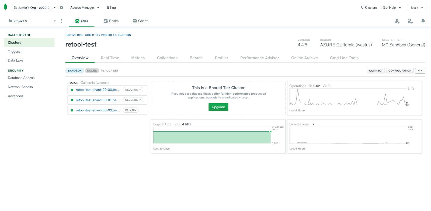
Task: Open the cluster Search tab
Action: pyautogui.click(x=196, y=58)
